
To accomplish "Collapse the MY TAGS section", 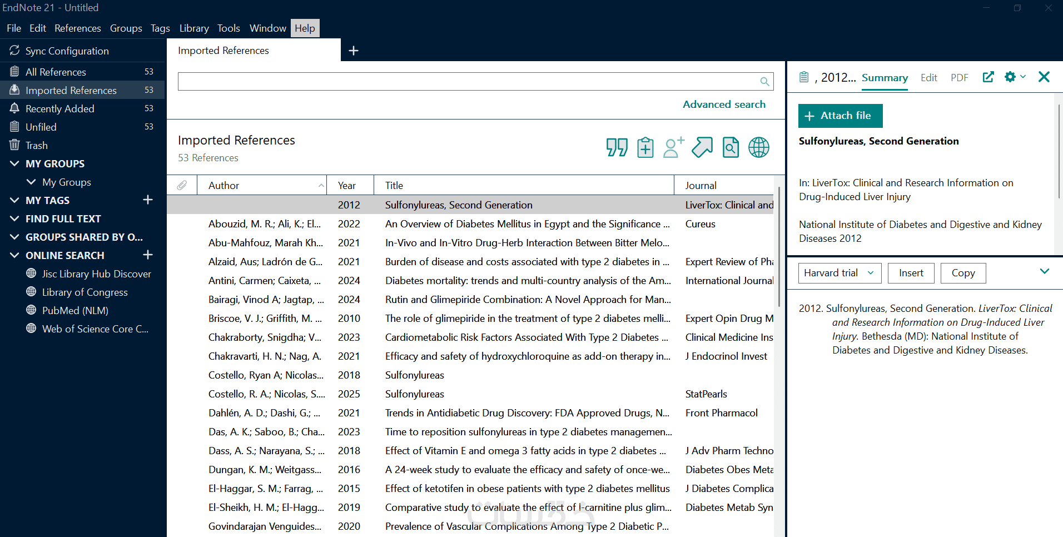I will (14, 200).
